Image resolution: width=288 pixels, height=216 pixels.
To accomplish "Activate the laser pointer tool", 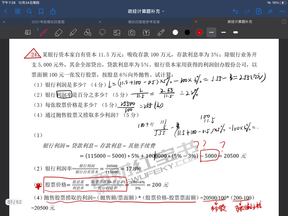I will [x=161, y=33].
